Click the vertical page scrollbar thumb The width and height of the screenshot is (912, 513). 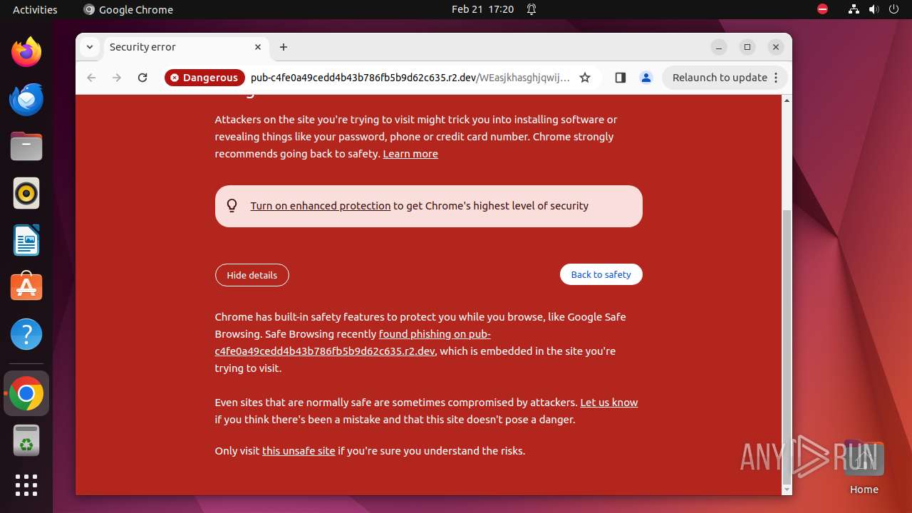click(x=787, y=346)
